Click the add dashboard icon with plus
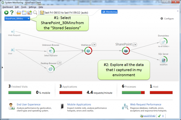The image size is (181, 120). tap(30, 12)
